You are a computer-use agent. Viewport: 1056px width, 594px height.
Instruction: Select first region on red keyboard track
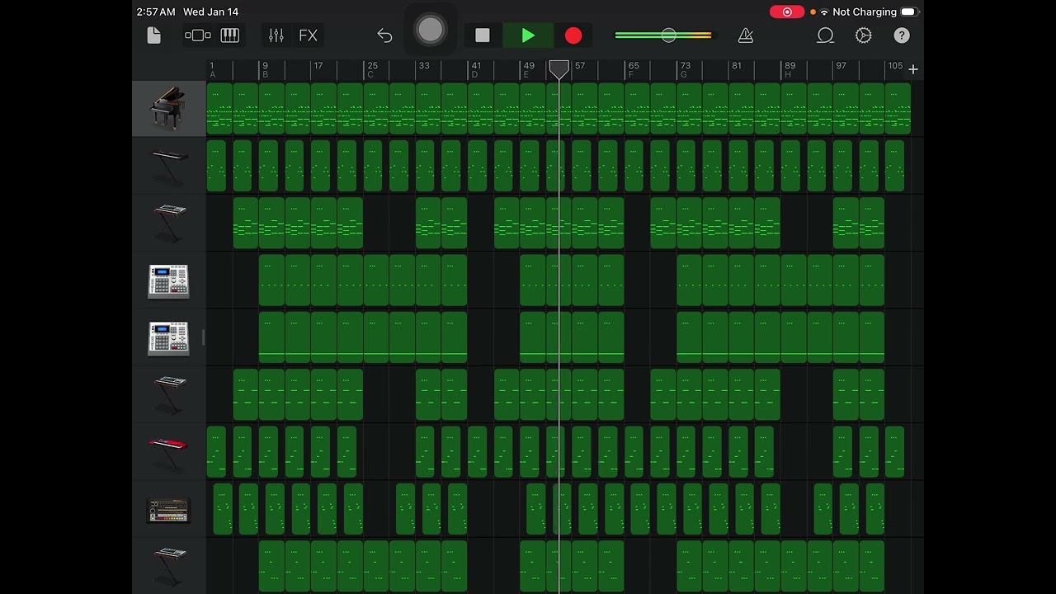tap(216, 452)
